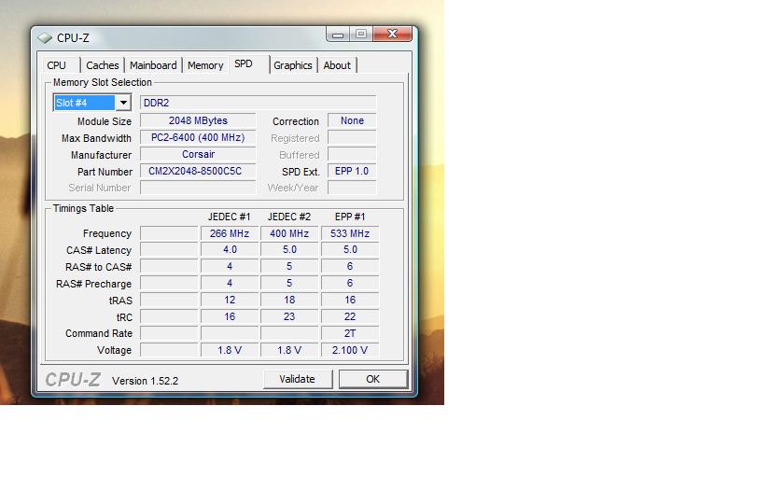Click the CPU-Z title bar icon
784x490 pixels.
coord(45,38)
